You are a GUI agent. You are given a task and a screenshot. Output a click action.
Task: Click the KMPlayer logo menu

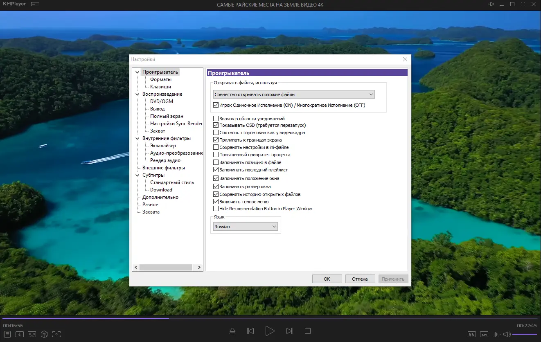point(14,4)
